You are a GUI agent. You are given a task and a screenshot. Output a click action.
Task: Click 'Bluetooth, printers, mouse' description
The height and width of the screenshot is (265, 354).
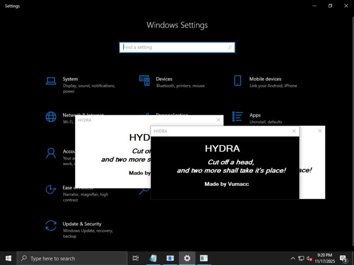(x=180, y=86)
